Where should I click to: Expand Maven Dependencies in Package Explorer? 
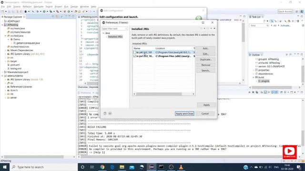coord(5,50)
